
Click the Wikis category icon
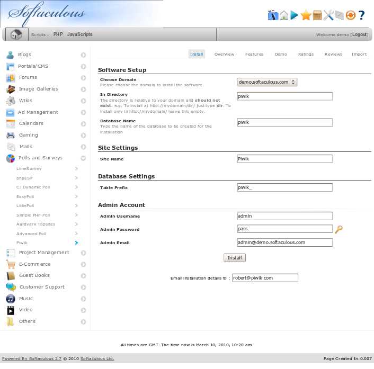pyautogui.click(x=11, y=101)
